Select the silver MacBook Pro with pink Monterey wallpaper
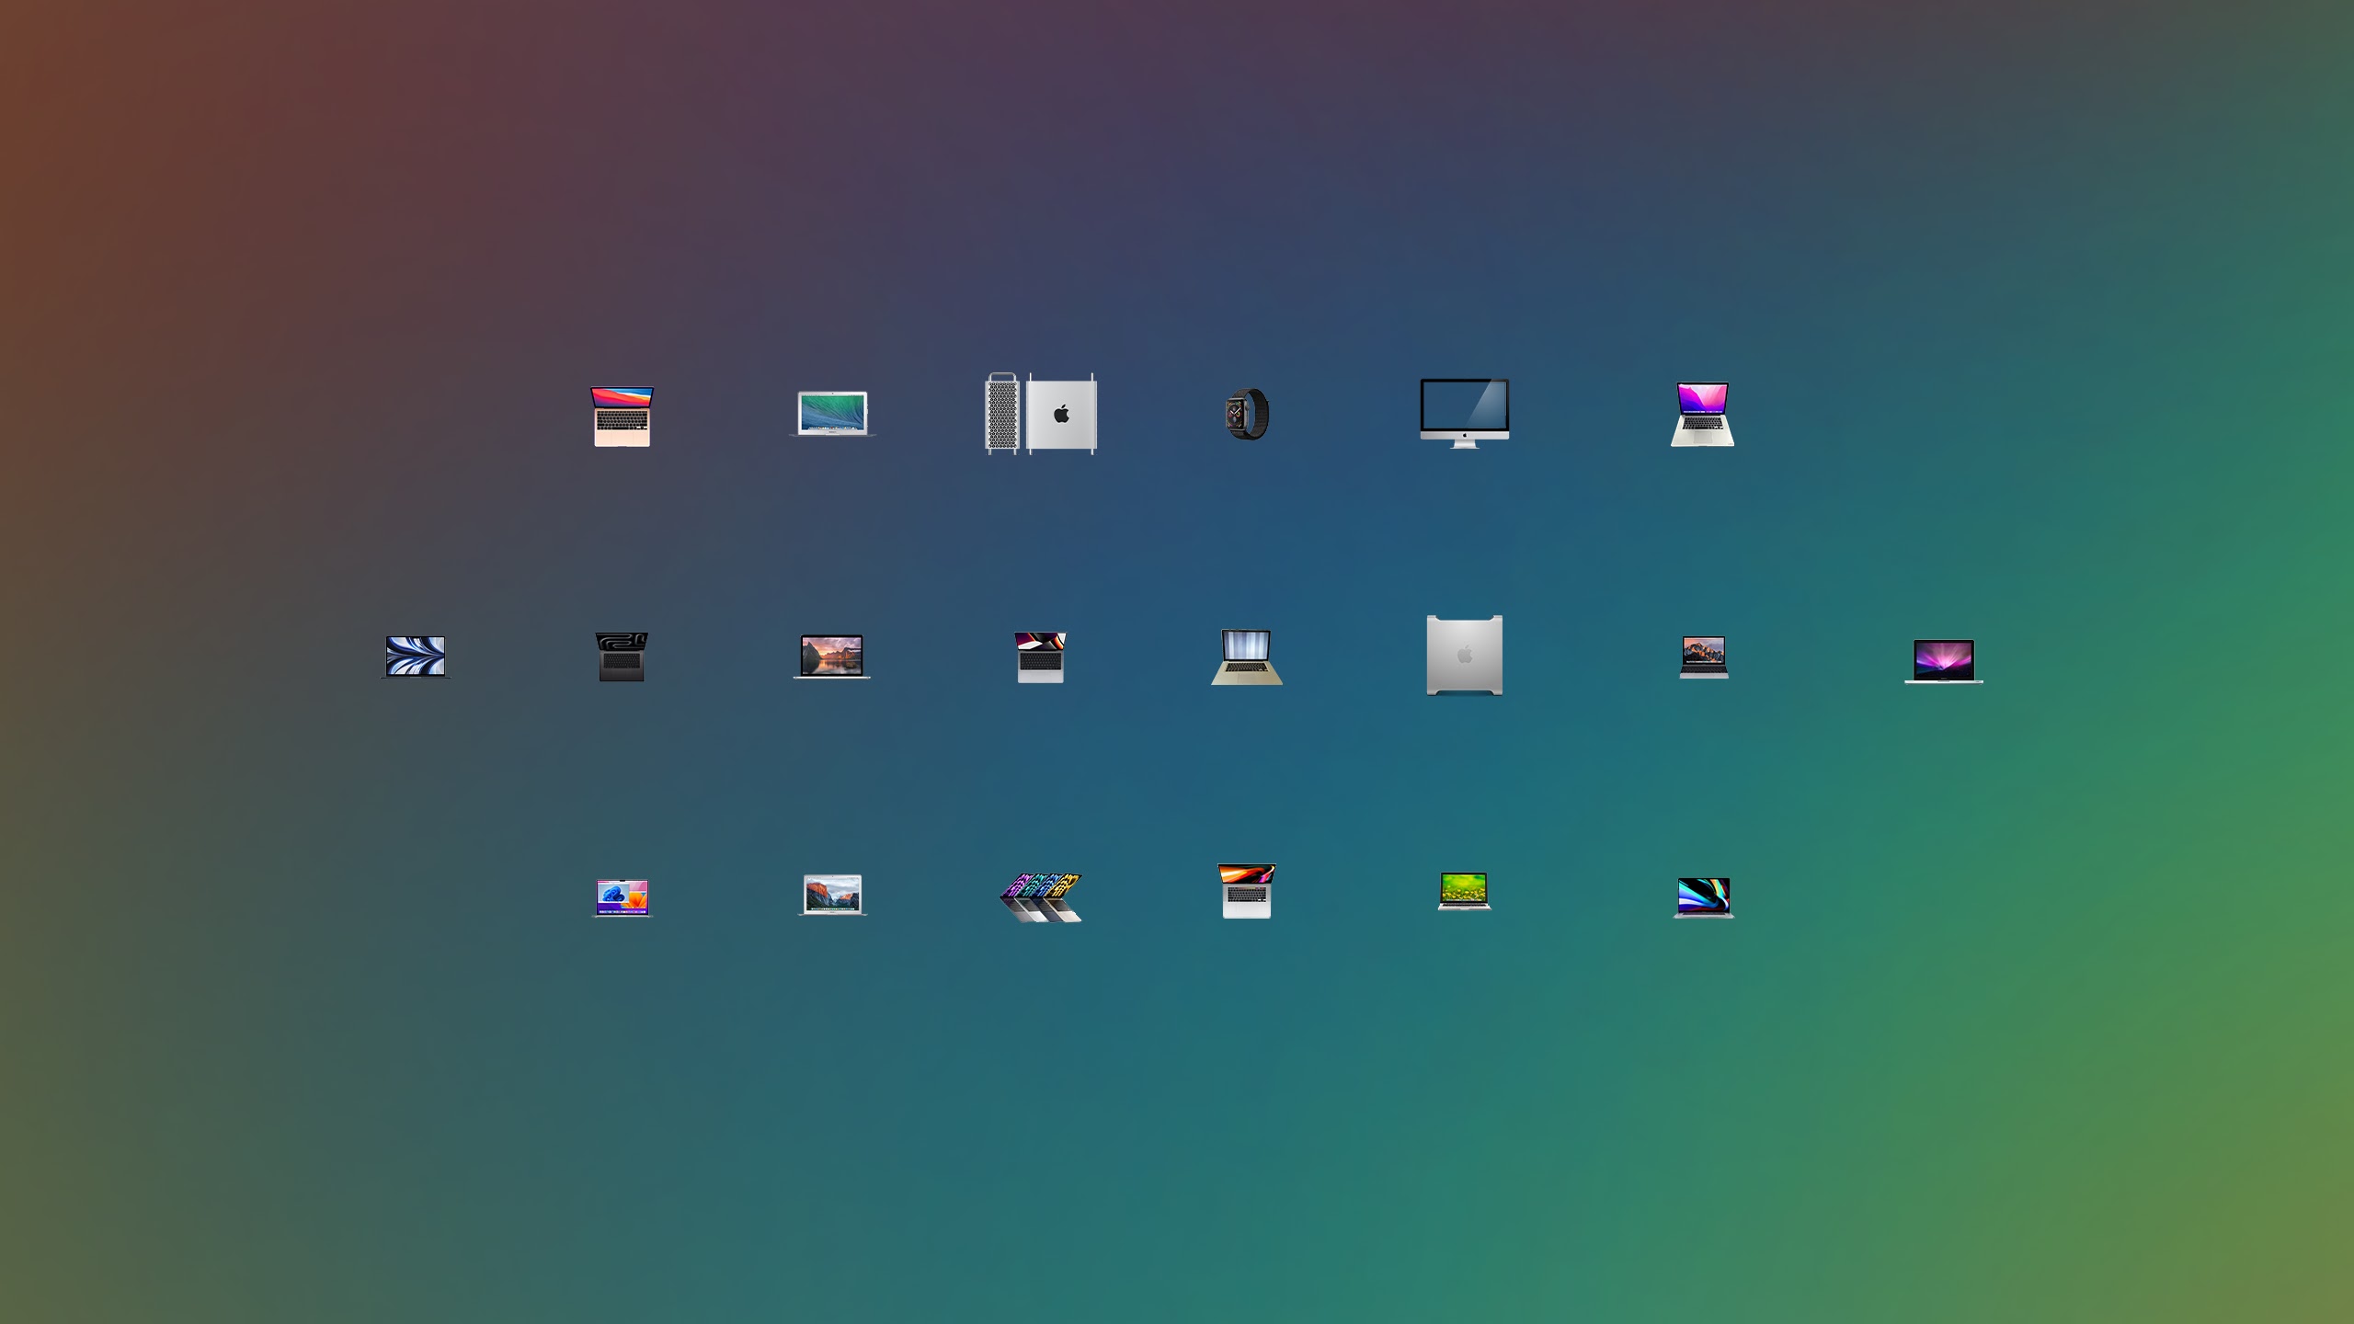Viewport: 2354px width, 1324px height. (x=1702, y=415)
